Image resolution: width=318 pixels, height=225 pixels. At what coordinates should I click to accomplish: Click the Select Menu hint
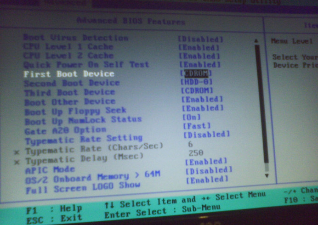tap(234, 196)
